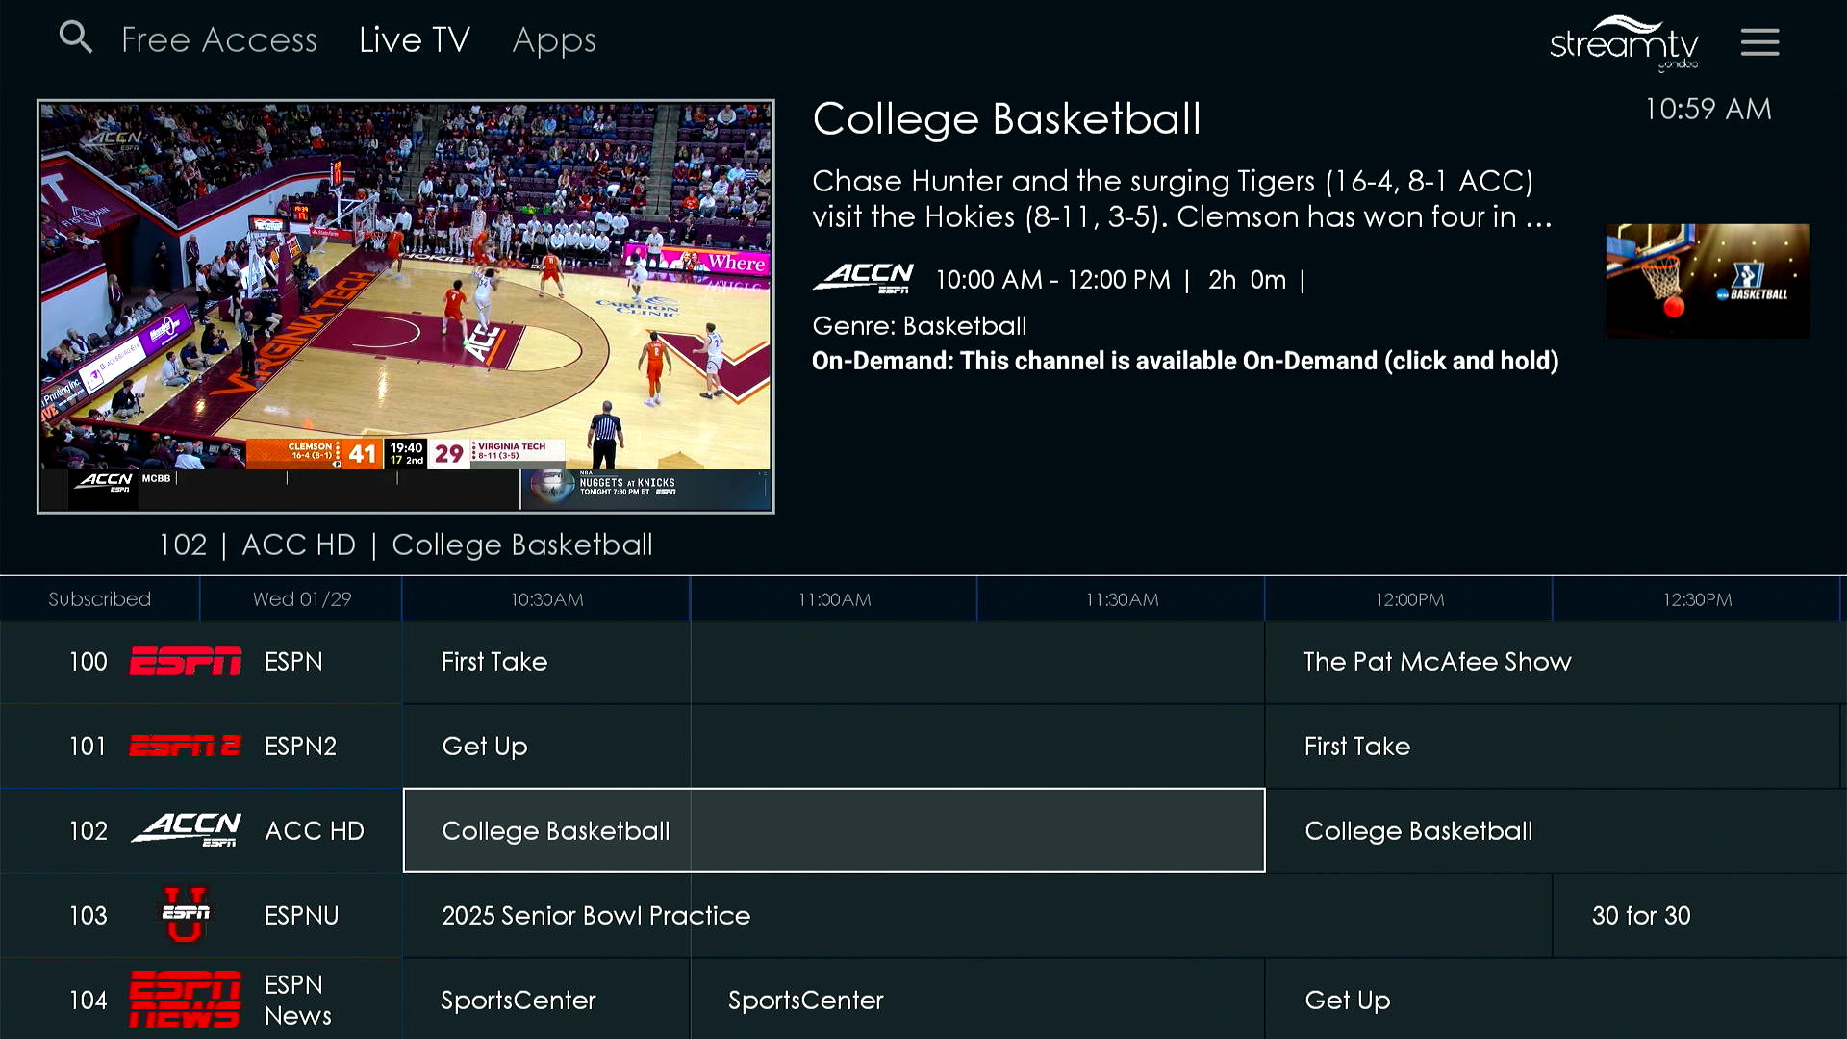Click the ESPN News channel name label
1847x1039 pixels.
(x=297, y=1000)
